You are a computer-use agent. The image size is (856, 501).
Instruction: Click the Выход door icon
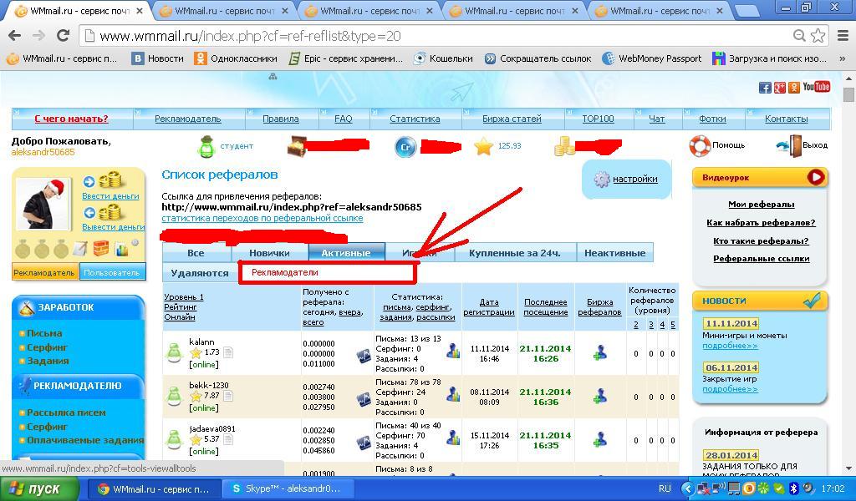click(788, 145)
